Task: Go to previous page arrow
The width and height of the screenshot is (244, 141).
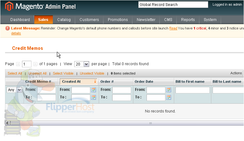Action: click(x=18, y=64)
